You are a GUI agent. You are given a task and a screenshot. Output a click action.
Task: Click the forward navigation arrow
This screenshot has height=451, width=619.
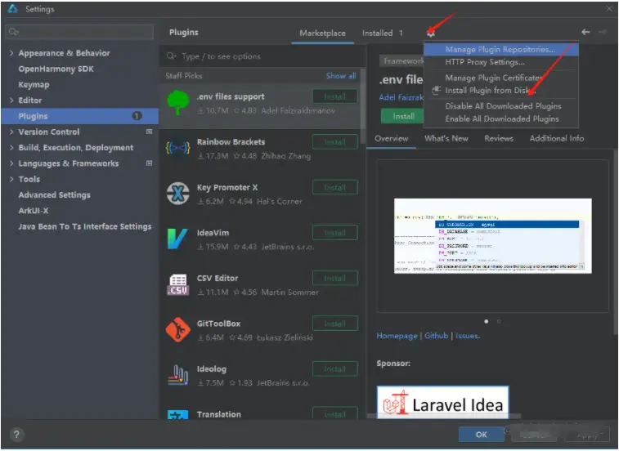pos(603,32)
